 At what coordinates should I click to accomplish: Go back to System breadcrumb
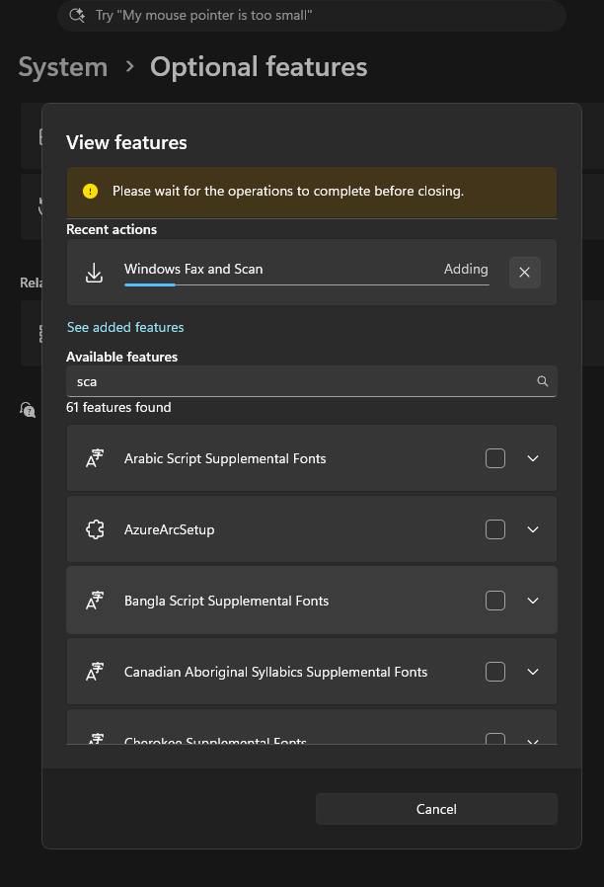[x=63, y=67]
